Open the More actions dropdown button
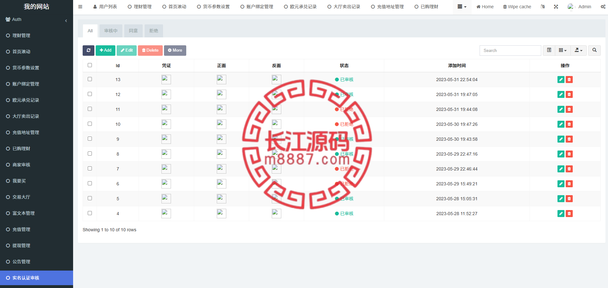The image size is (608, 288). point(175,50)
